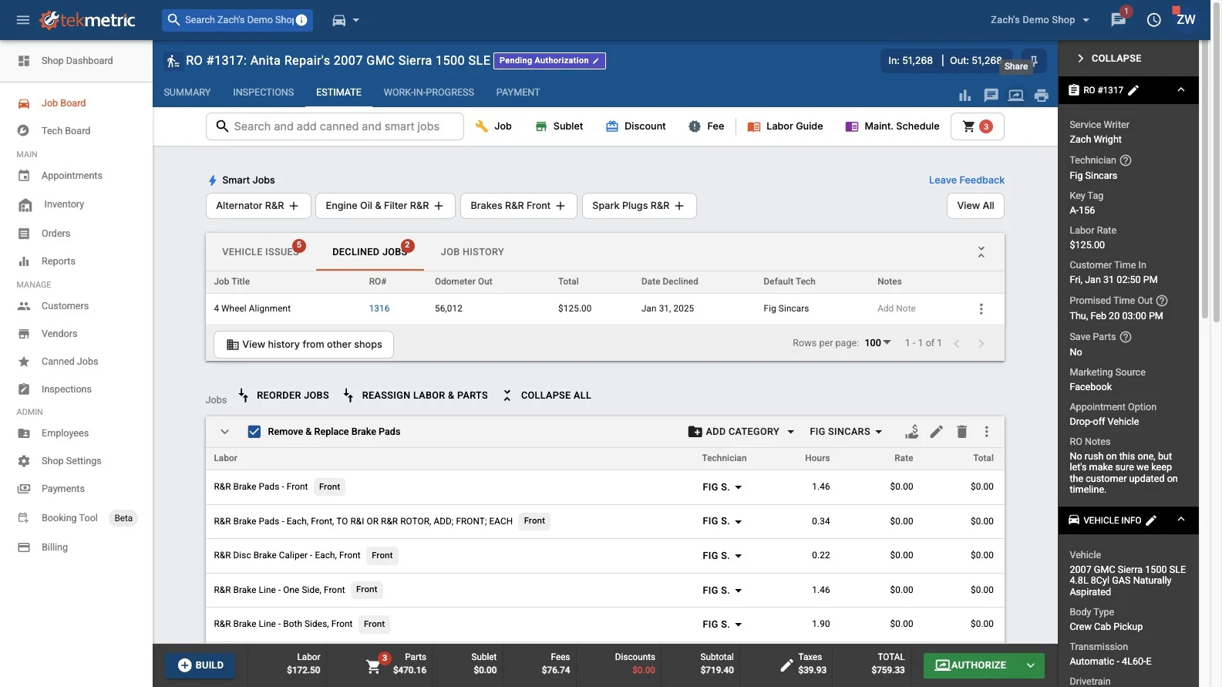Switch to the SUMMARY tab
Screen dimensions: 1222x687
click(x=187, y=93)
